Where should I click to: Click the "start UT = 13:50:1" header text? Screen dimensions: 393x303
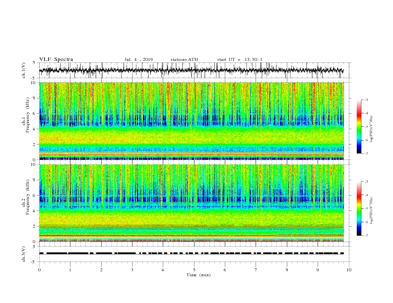[240, 59]
